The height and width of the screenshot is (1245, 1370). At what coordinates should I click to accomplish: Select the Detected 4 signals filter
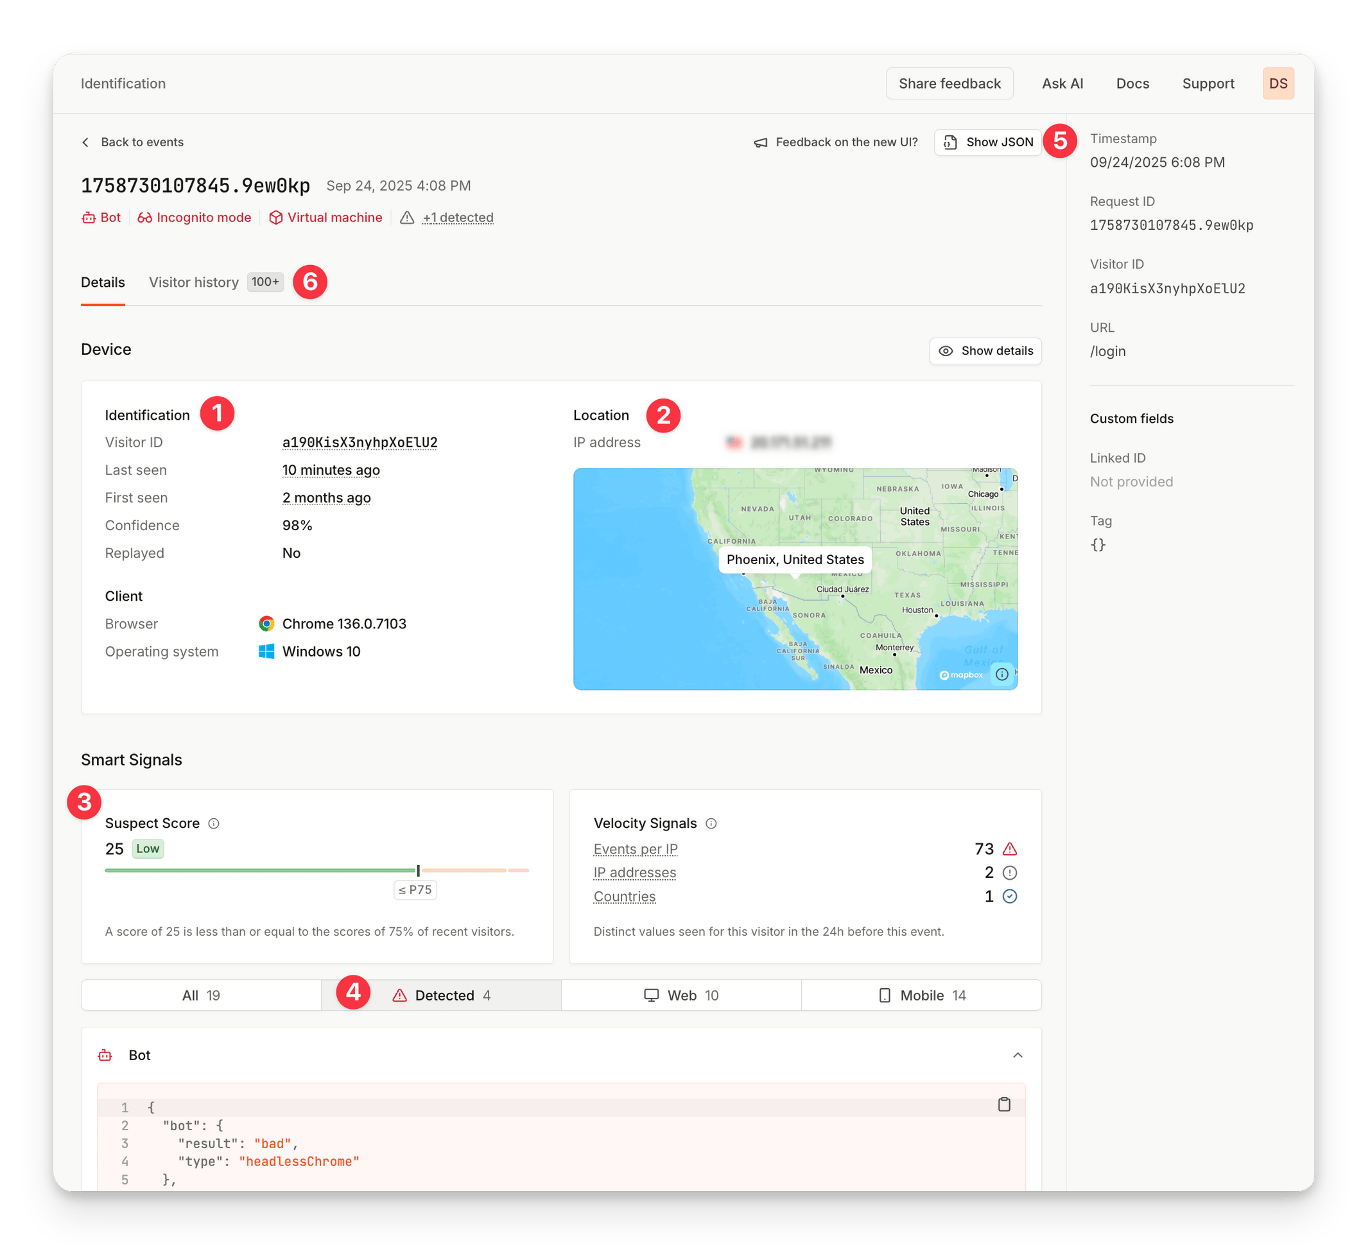click(442, 997)
